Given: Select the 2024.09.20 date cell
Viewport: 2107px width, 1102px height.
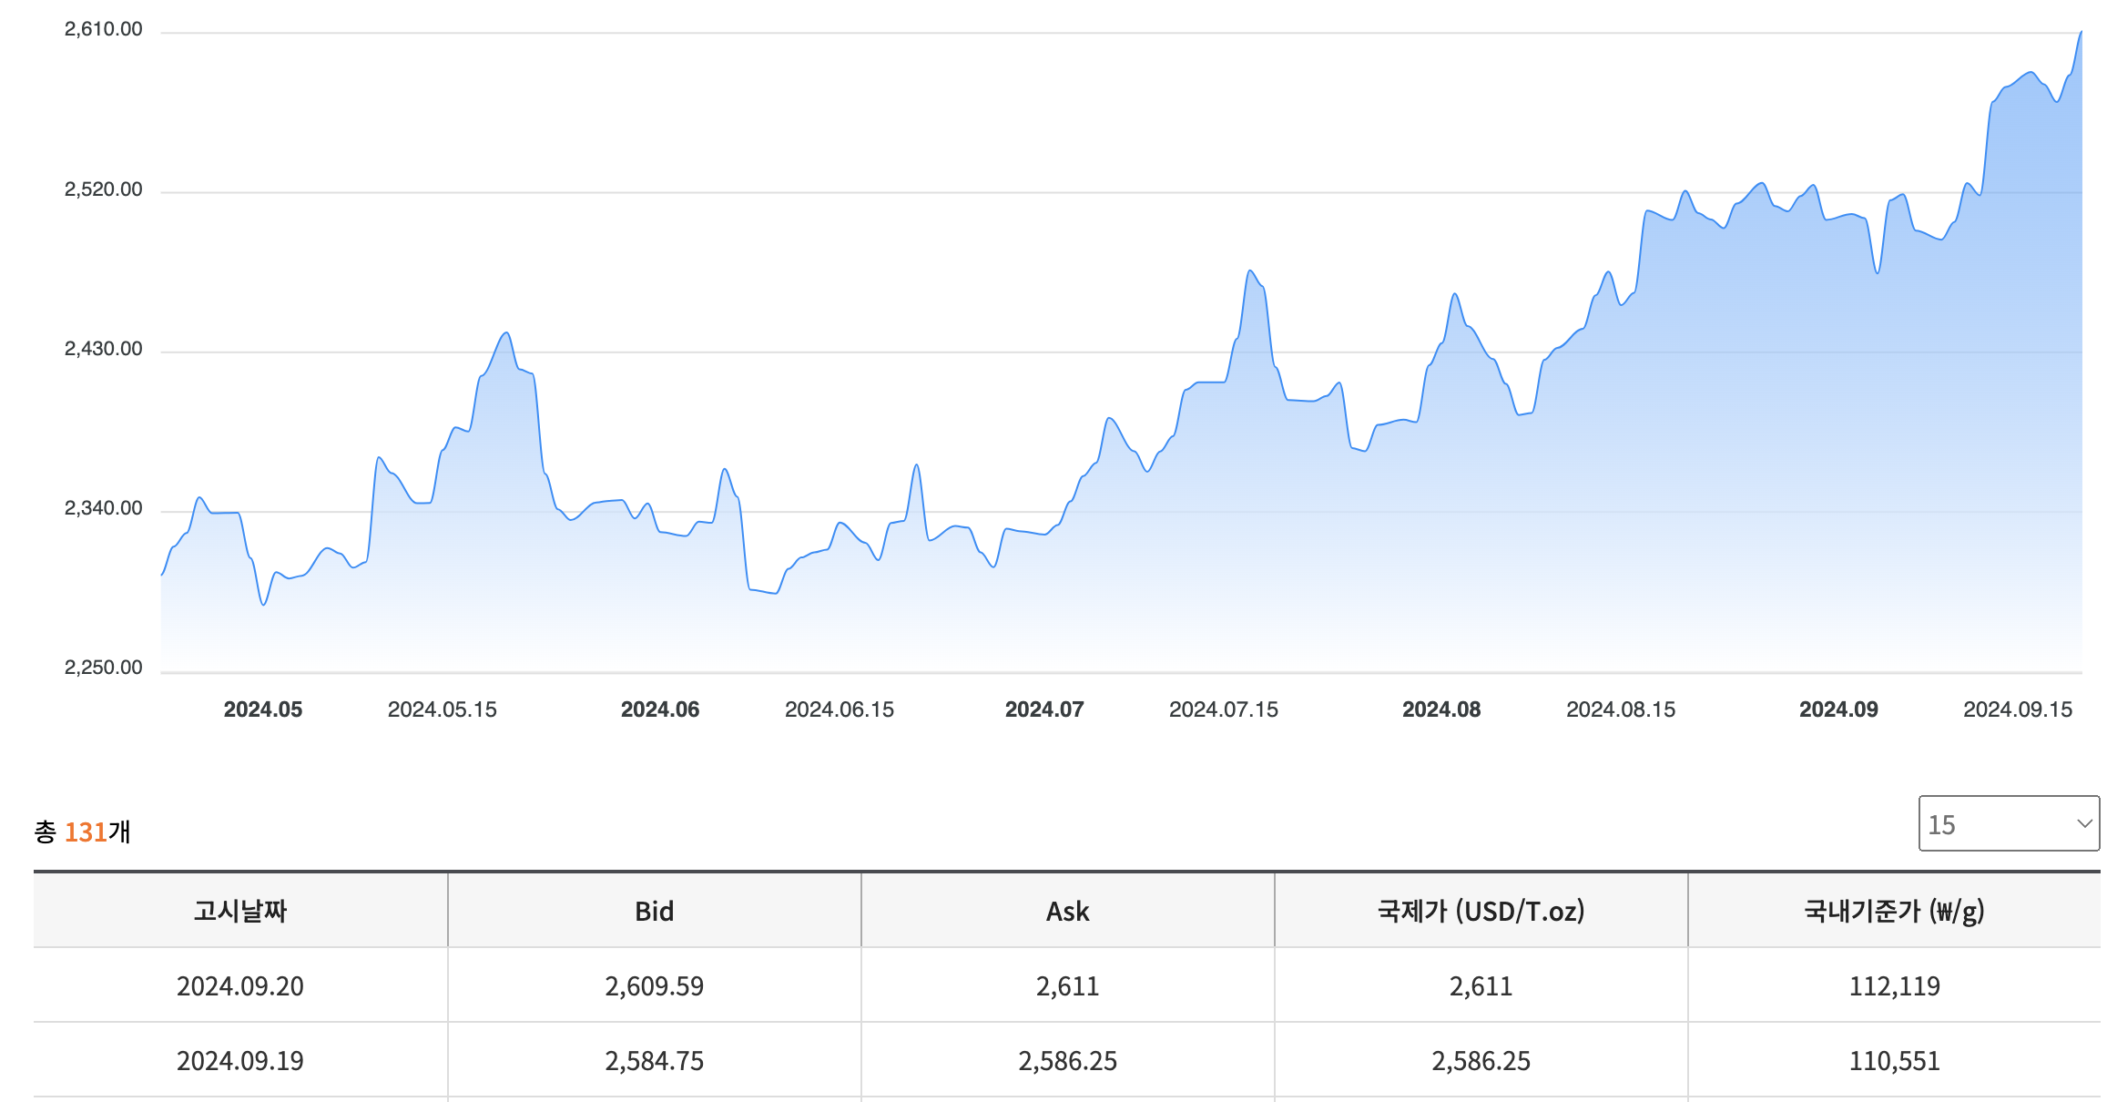Looking at the screenshot, I should pyautogui.click(x=240, y=985).
